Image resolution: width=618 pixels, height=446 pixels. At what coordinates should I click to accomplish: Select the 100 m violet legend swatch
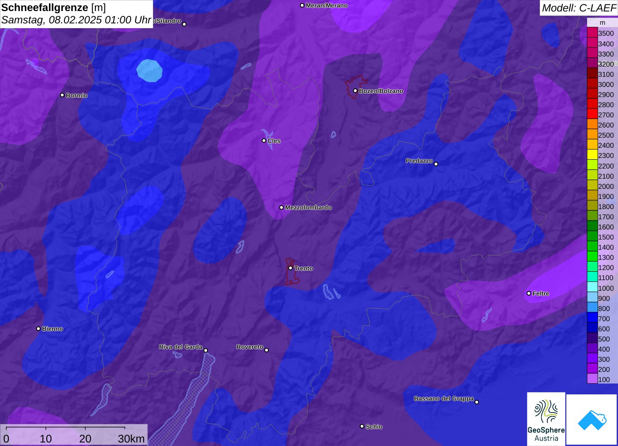point(592,379)
